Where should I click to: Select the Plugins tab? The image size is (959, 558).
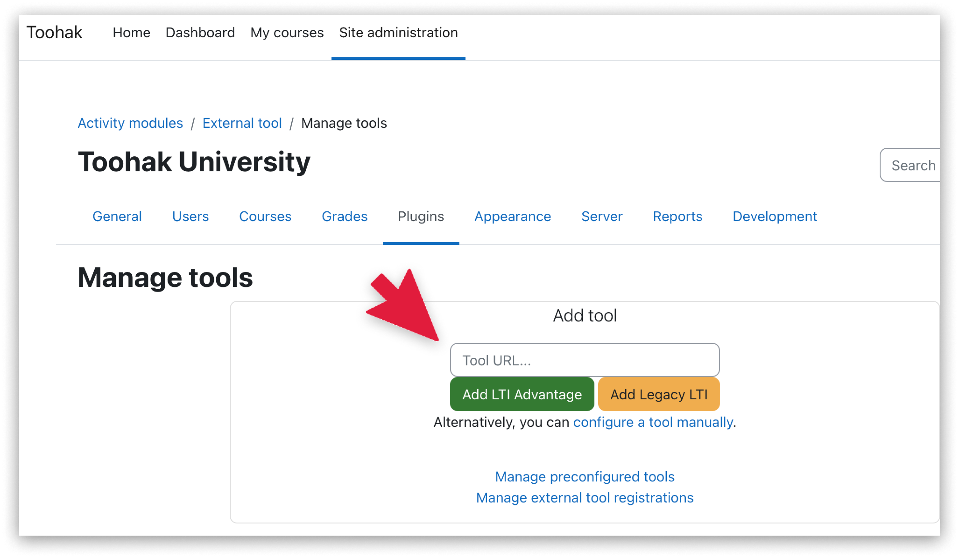click(x=421, y=216)
